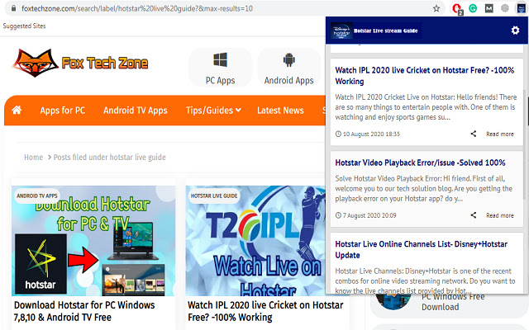529x330 pixels.
Task: Click the Hotstar Live Guide tag on thumbnail
Action: 214,196
